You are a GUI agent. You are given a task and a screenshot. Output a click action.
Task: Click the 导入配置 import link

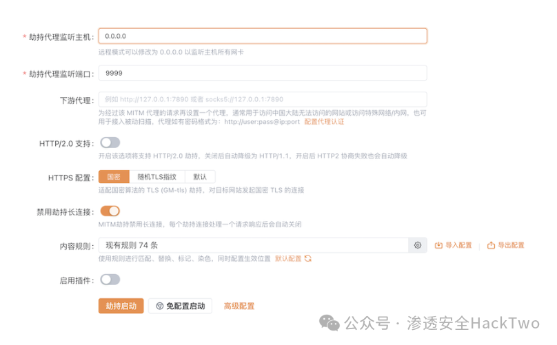[454, 245]
